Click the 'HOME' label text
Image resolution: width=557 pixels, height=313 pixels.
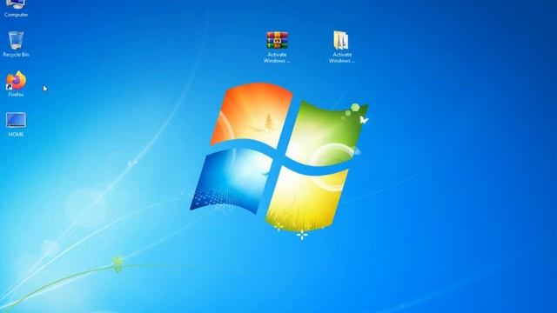16,134
